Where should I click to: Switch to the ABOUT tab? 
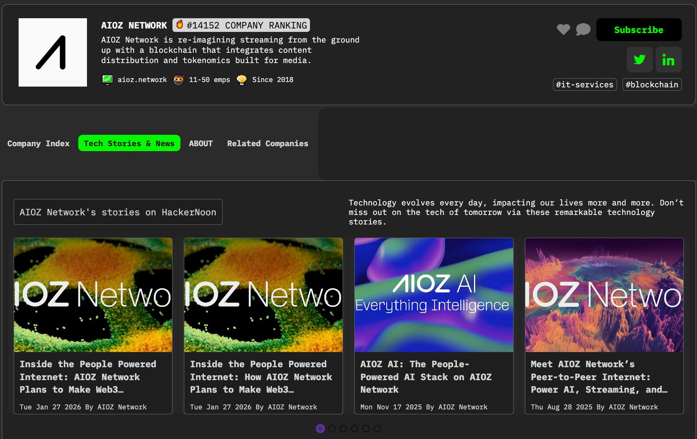point(201,144)
